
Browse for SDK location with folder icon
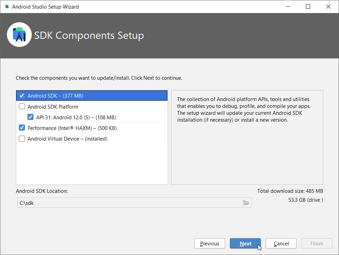pos(246,203)
